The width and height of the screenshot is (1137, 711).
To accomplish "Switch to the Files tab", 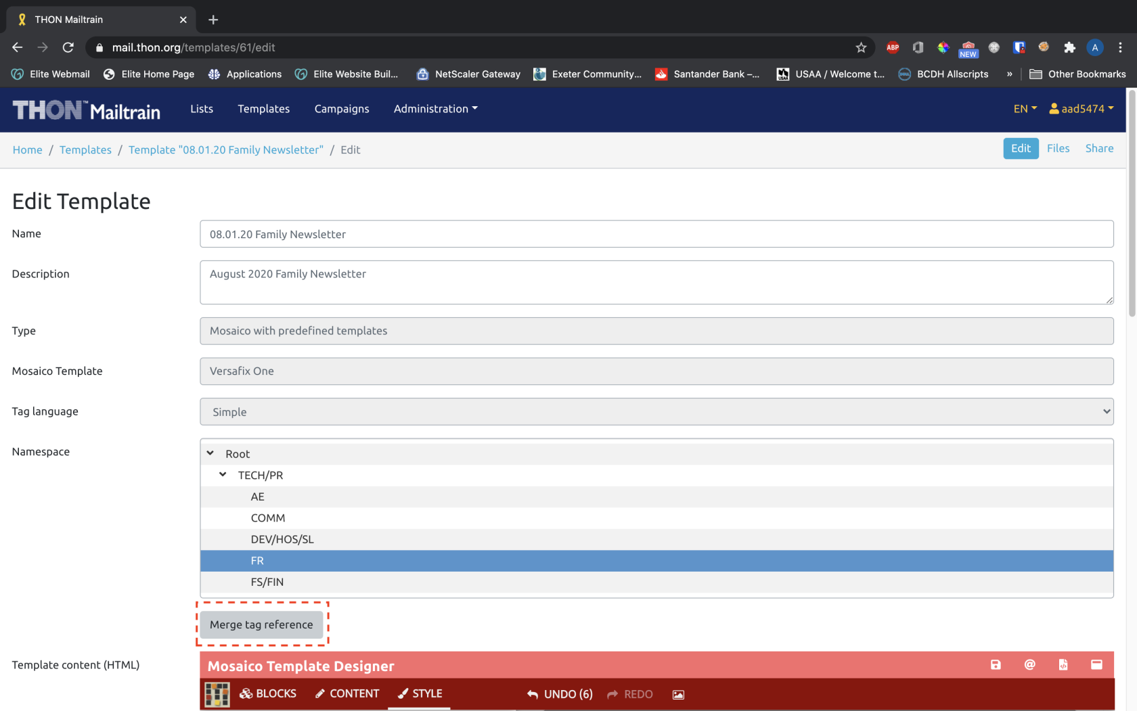I will click(1058, 149).
